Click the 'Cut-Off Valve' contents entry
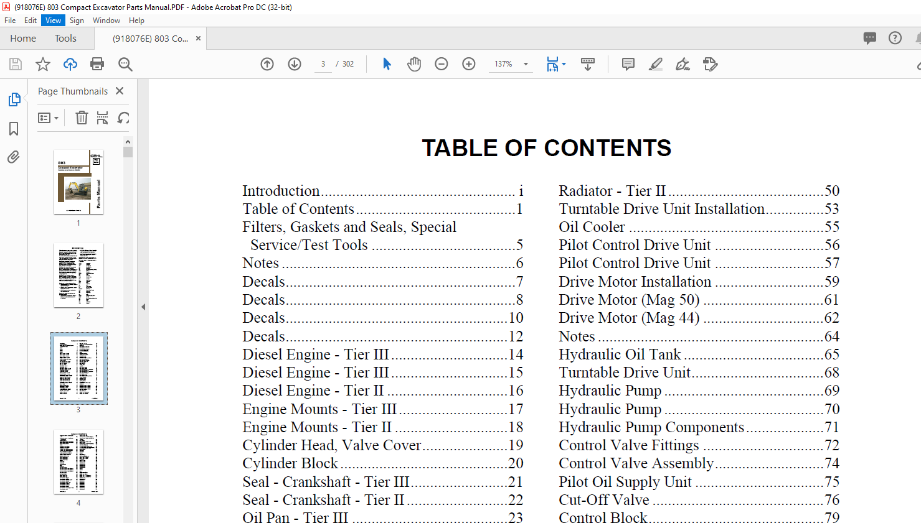Image resolution: width=921 pixels, height=523 pixels. tap(699, 500)
